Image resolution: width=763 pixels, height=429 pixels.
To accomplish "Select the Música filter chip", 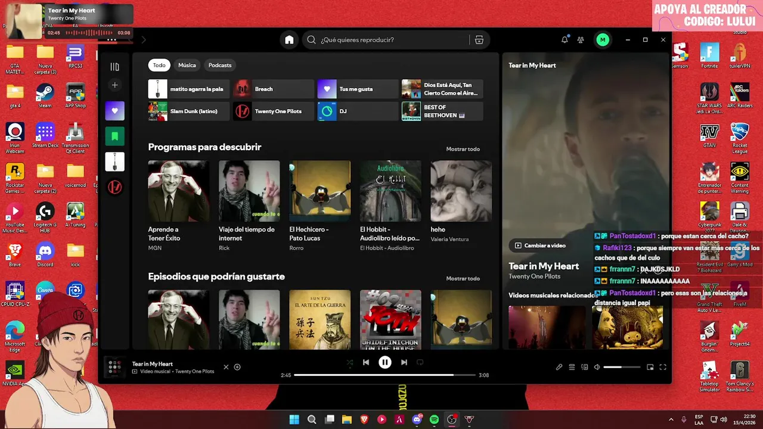I will (187, 65).
